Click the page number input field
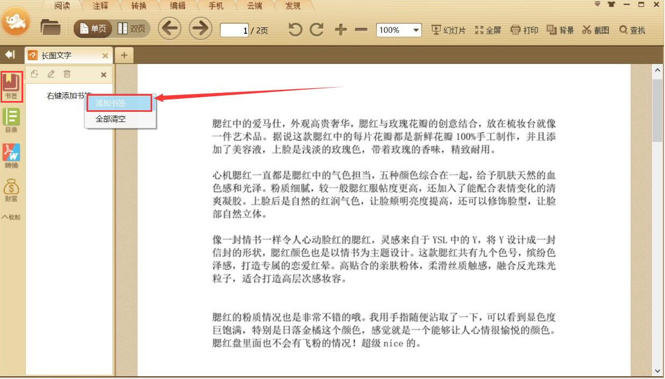 coord(234,30)
